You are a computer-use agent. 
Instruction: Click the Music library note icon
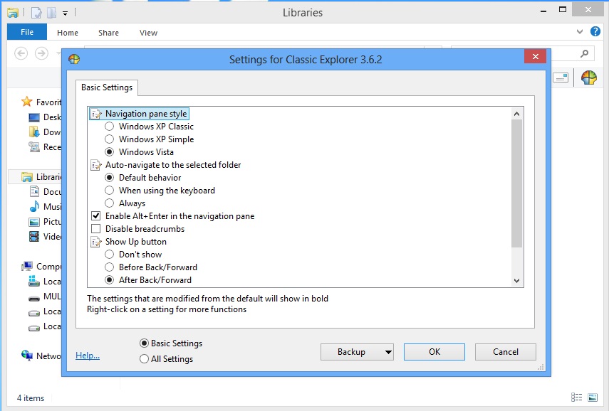[x=34, y=206]
